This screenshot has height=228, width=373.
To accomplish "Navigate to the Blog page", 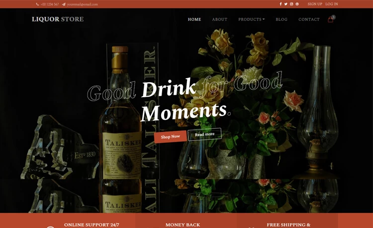I will (x=281, y=19).
